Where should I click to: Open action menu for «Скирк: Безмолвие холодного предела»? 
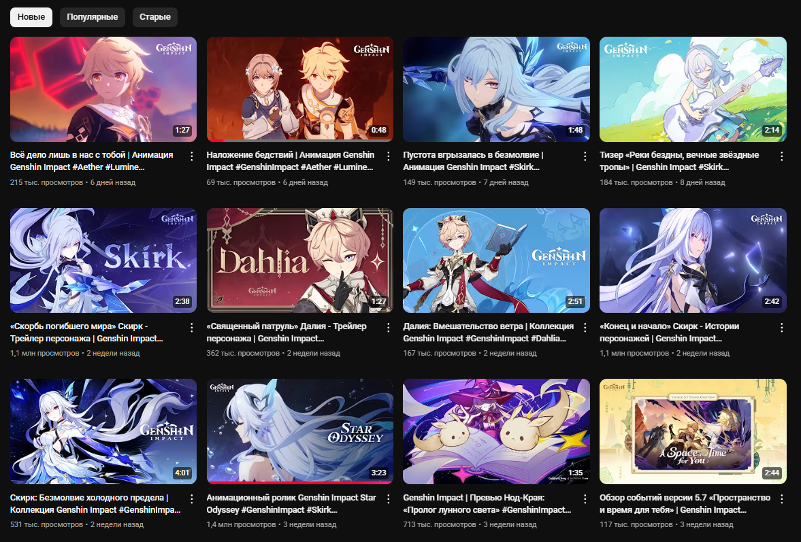pos(191,498)
